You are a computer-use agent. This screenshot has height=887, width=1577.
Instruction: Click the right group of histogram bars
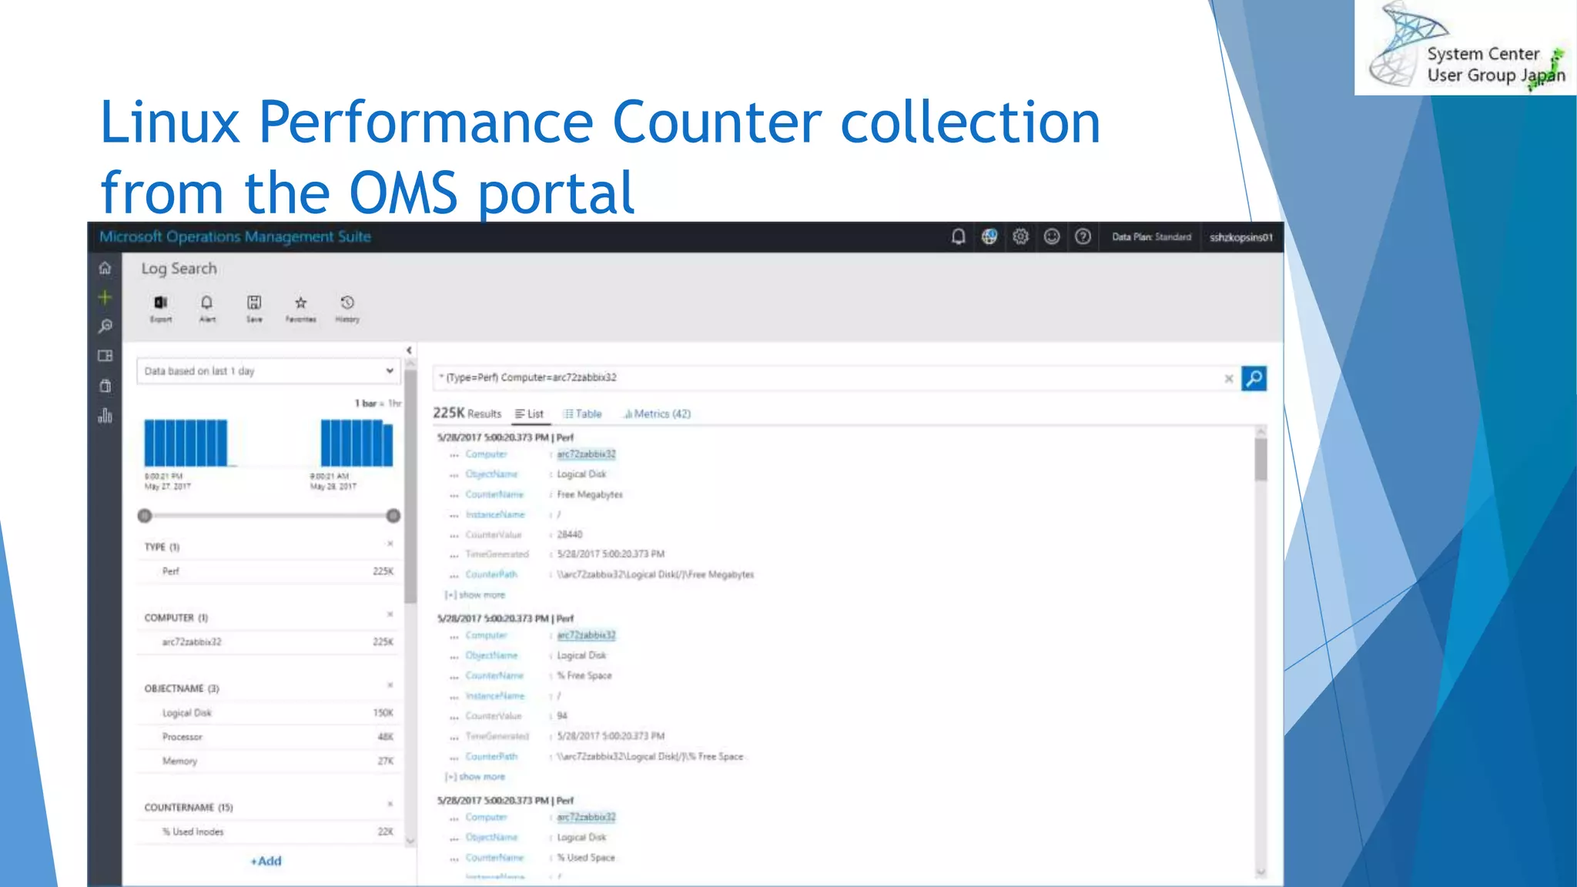(357, 443)
